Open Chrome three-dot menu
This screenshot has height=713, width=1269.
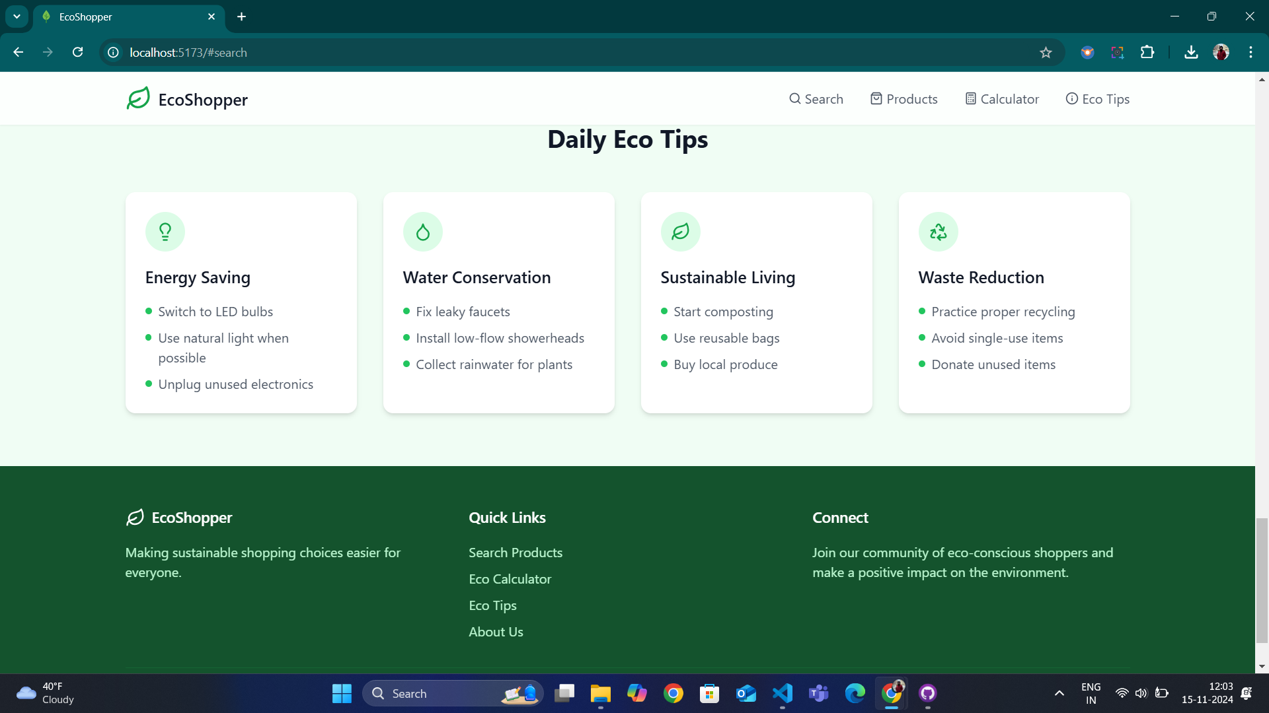point(1250,52)
